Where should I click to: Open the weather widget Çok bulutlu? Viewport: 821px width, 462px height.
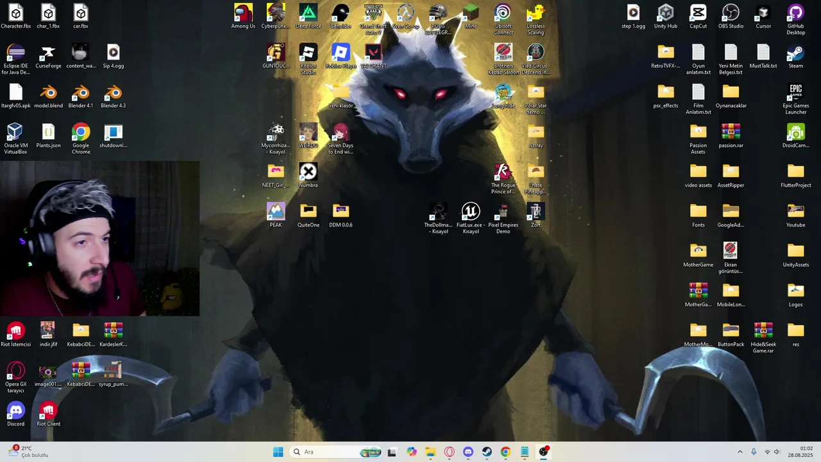(27, 452)
